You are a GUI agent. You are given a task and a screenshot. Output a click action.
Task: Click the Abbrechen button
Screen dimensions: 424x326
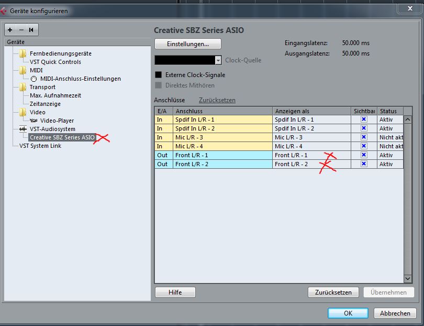[x=395, y=313]
